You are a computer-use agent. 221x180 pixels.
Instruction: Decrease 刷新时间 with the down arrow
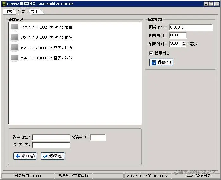coord(184,45)
